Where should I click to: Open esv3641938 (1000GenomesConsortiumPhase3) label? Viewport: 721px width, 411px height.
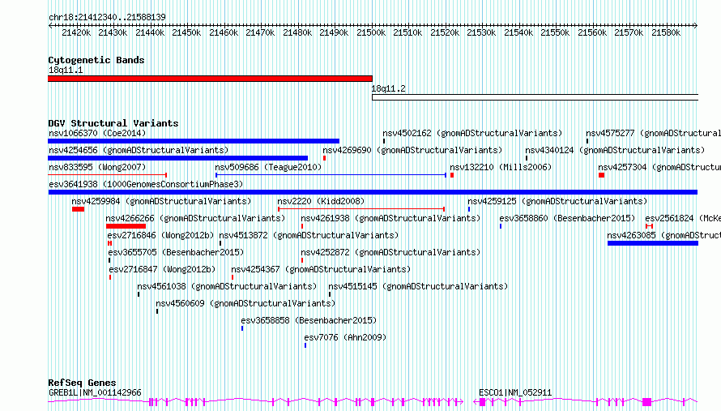[146, 184]
